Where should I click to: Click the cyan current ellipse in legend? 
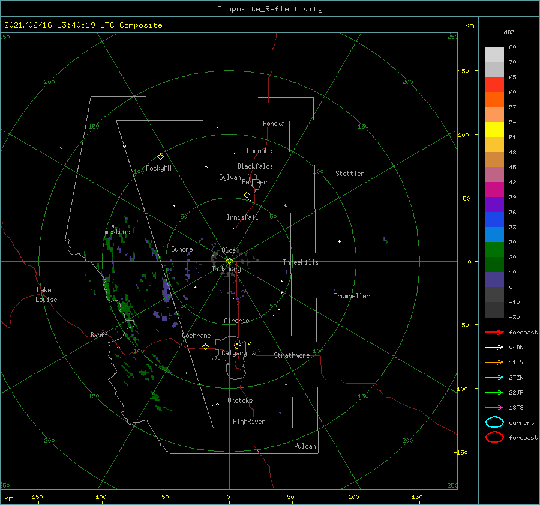click(494, 422)
